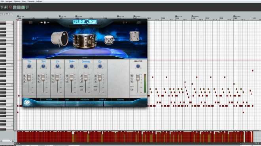Toggle phase button on Top channel
Screen dimensions: 261x146
[x=25, y=81]
